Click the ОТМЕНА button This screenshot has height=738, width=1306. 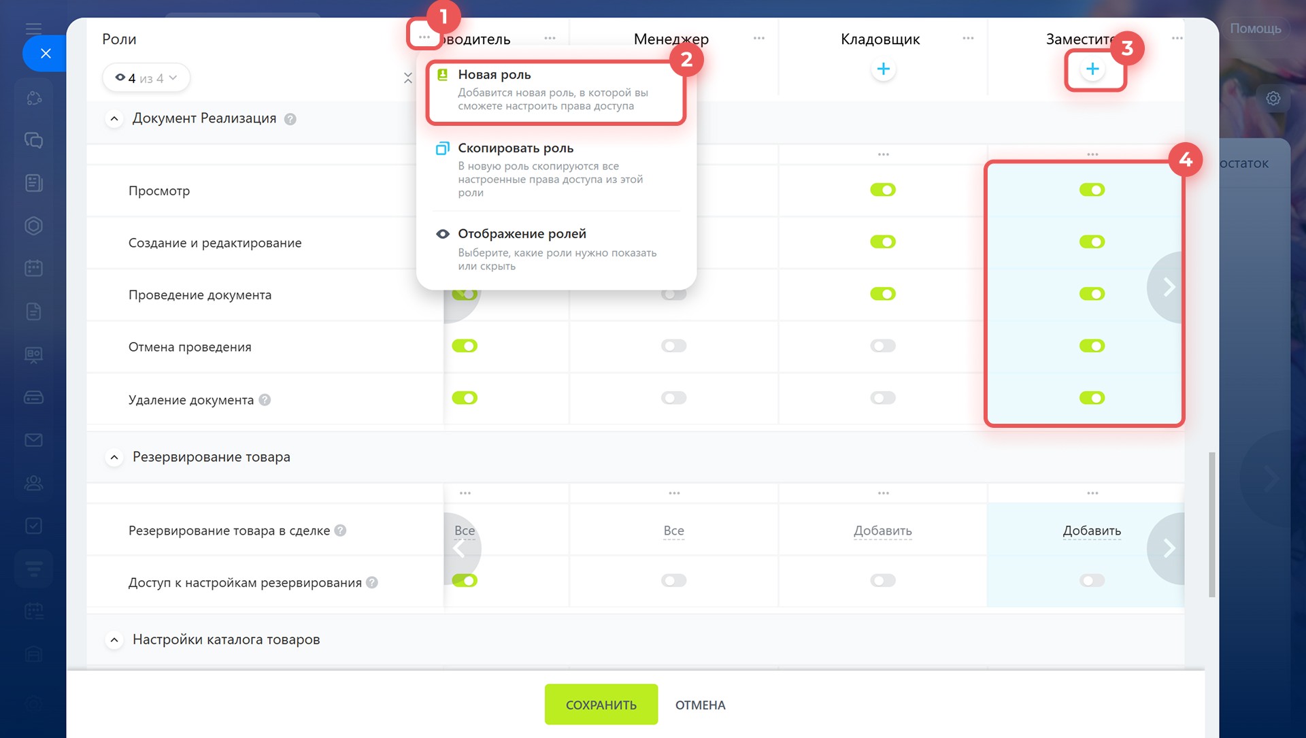click(x=700, y=705)
